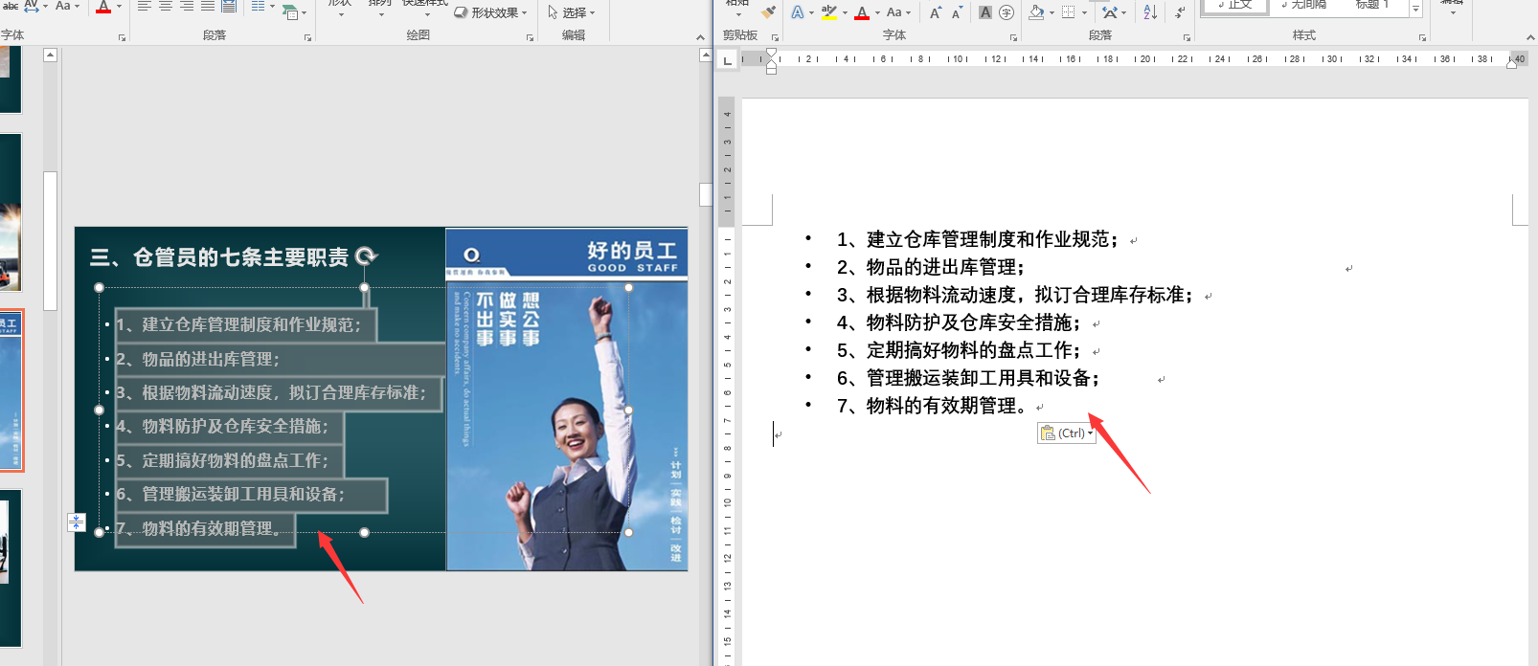Justify text in PowerPoint
The image size is (1538, 666).
208,6
